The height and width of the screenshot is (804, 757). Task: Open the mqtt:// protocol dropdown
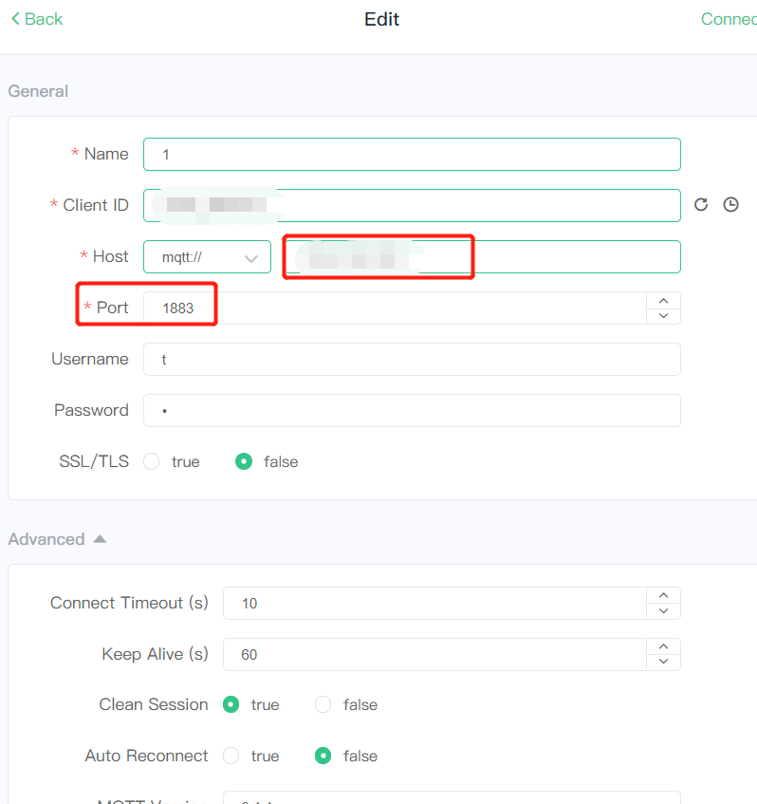pos(207,256)
